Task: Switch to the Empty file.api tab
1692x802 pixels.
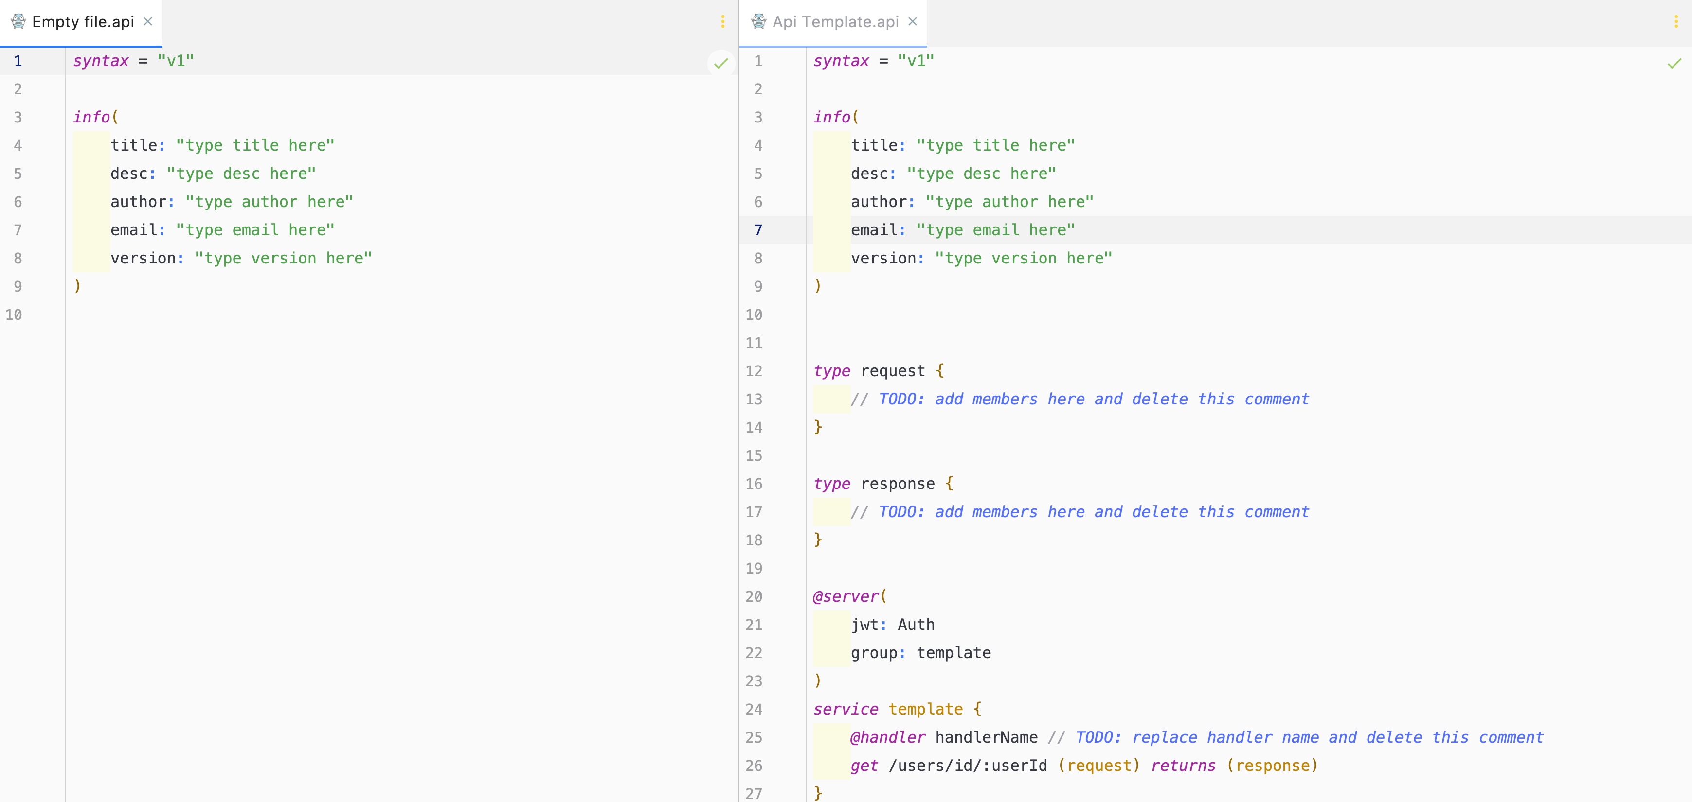Action: [83, 22]
